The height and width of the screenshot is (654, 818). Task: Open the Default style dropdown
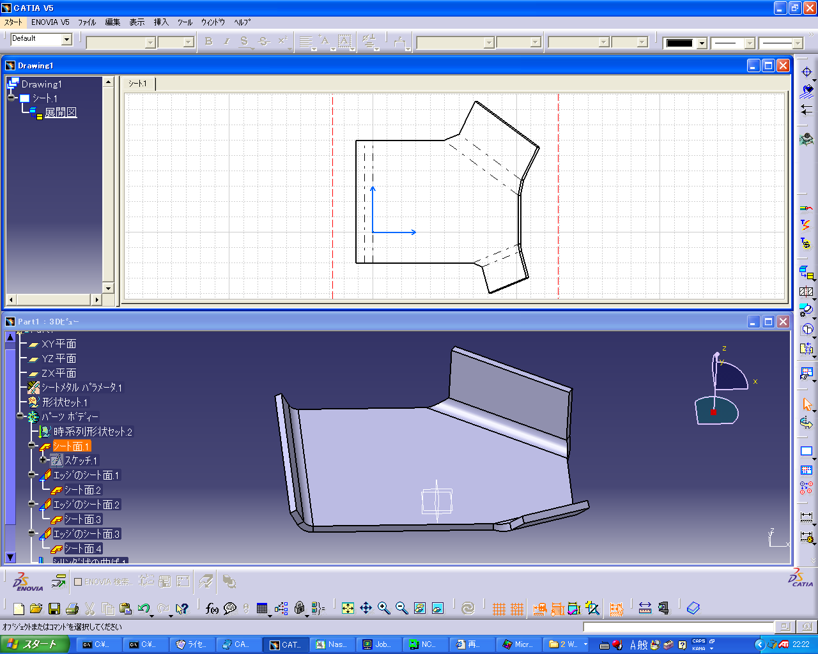click(66, 40)
